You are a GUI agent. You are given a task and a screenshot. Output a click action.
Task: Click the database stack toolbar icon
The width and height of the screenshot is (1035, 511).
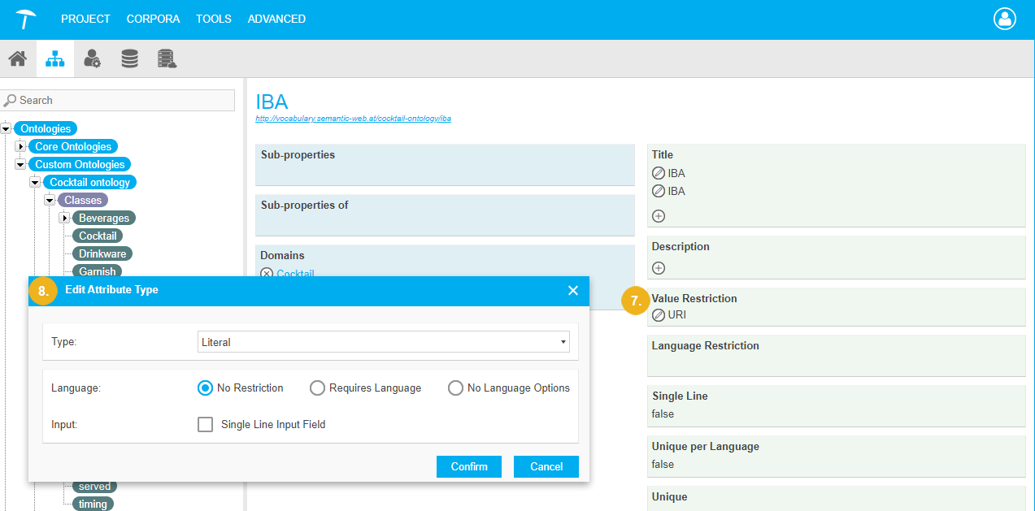[x=129, y=58]
